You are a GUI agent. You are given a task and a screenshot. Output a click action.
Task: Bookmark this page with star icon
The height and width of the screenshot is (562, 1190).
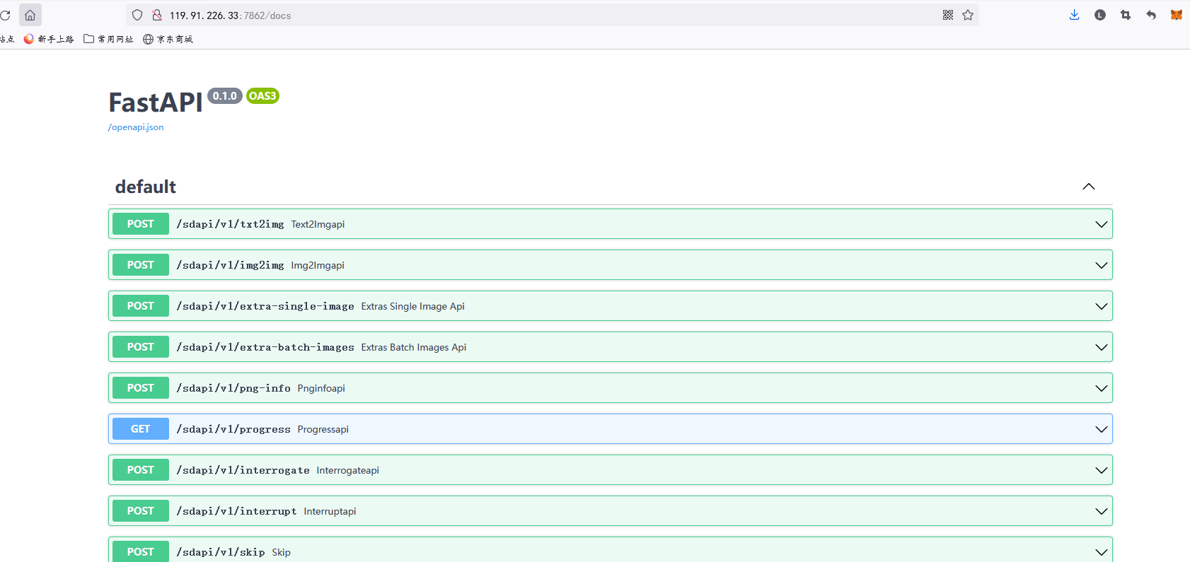click(x=968, y=15)
